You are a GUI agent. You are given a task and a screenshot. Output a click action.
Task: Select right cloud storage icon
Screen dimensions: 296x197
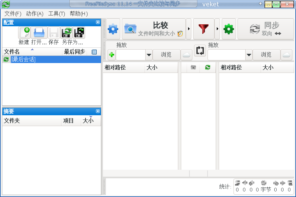point(286,55)
